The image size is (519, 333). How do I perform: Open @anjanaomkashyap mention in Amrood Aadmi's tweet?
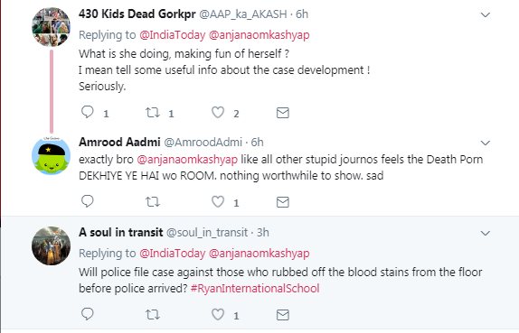click(187, 160)
